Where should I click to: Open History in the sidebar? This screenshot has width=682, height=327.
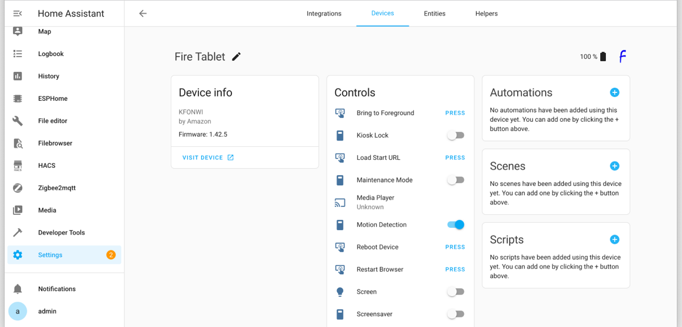point(64,76)
